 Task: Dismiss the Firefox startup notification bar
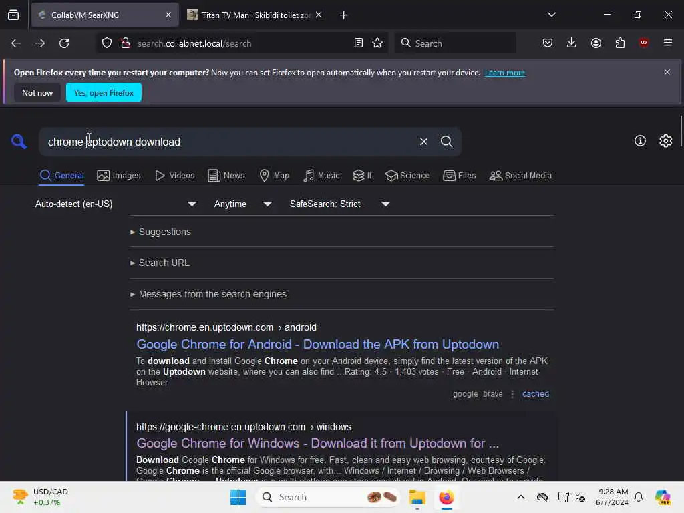tap(667, 72)
